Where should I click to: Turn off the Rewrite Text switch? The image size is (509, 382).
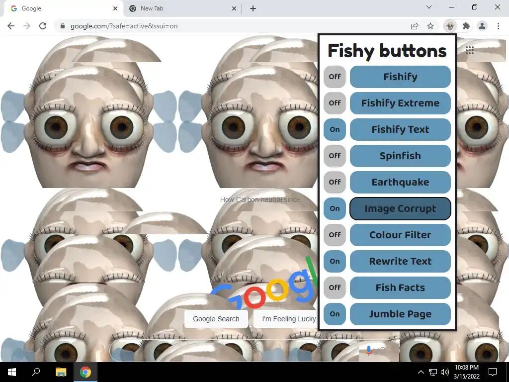pos(335,261)
